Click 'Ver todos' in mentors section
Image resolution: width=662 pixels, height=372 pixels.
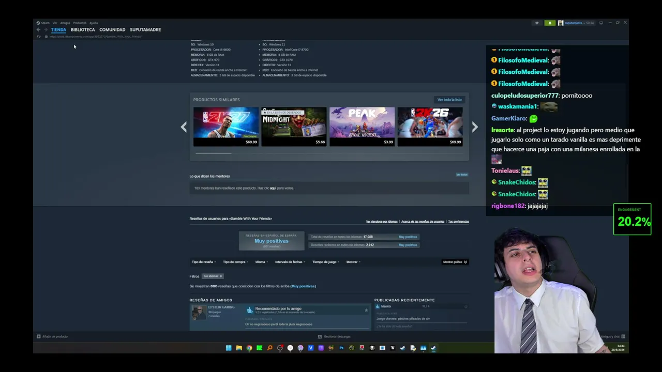tap(462, 175)
